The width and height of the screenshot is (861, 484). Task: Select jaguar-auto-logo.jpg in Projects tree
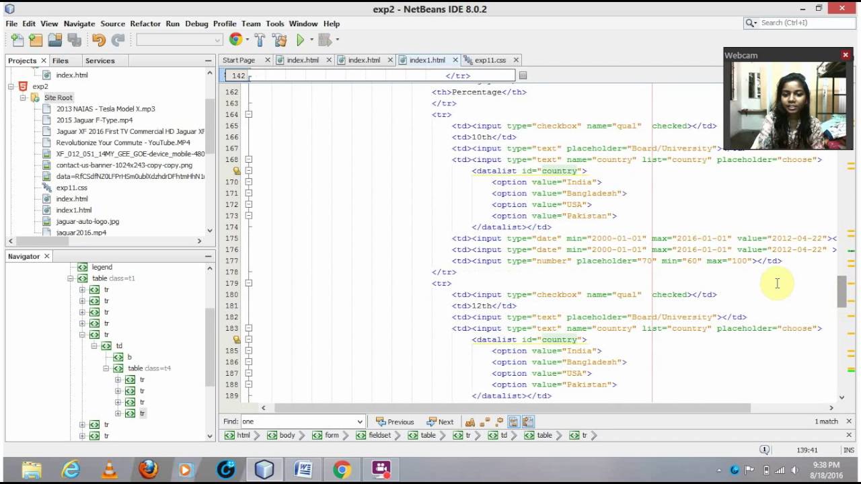(x=87, y=221)
